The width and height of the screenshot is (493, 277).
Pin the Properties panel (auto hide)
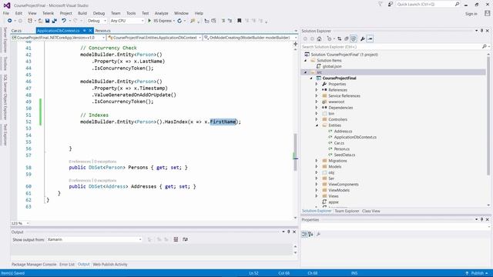click(481, 219)
